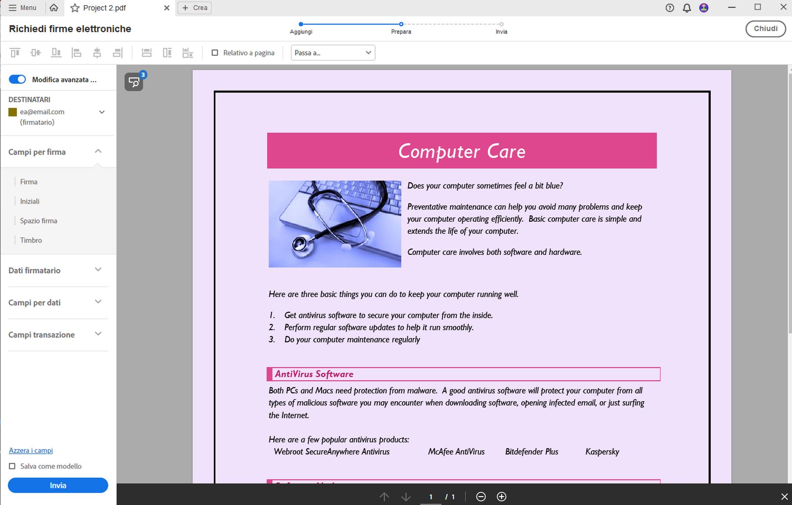Expand the Campi per dati section

98,302
